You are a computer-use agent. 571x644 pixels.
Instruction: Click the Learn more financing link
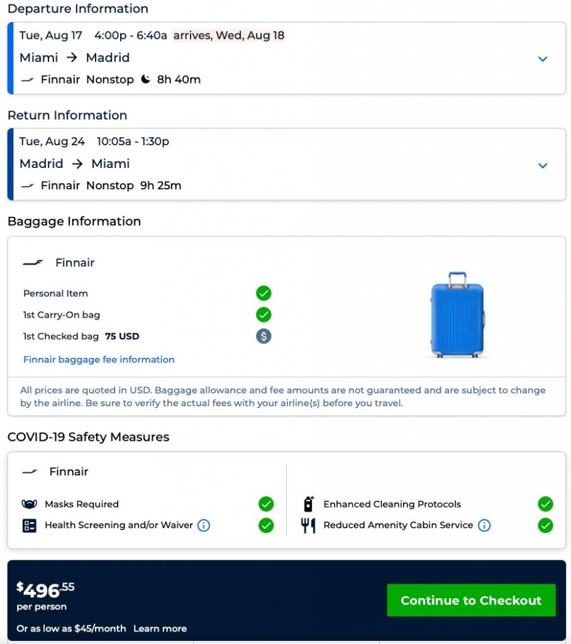[160, 628]
